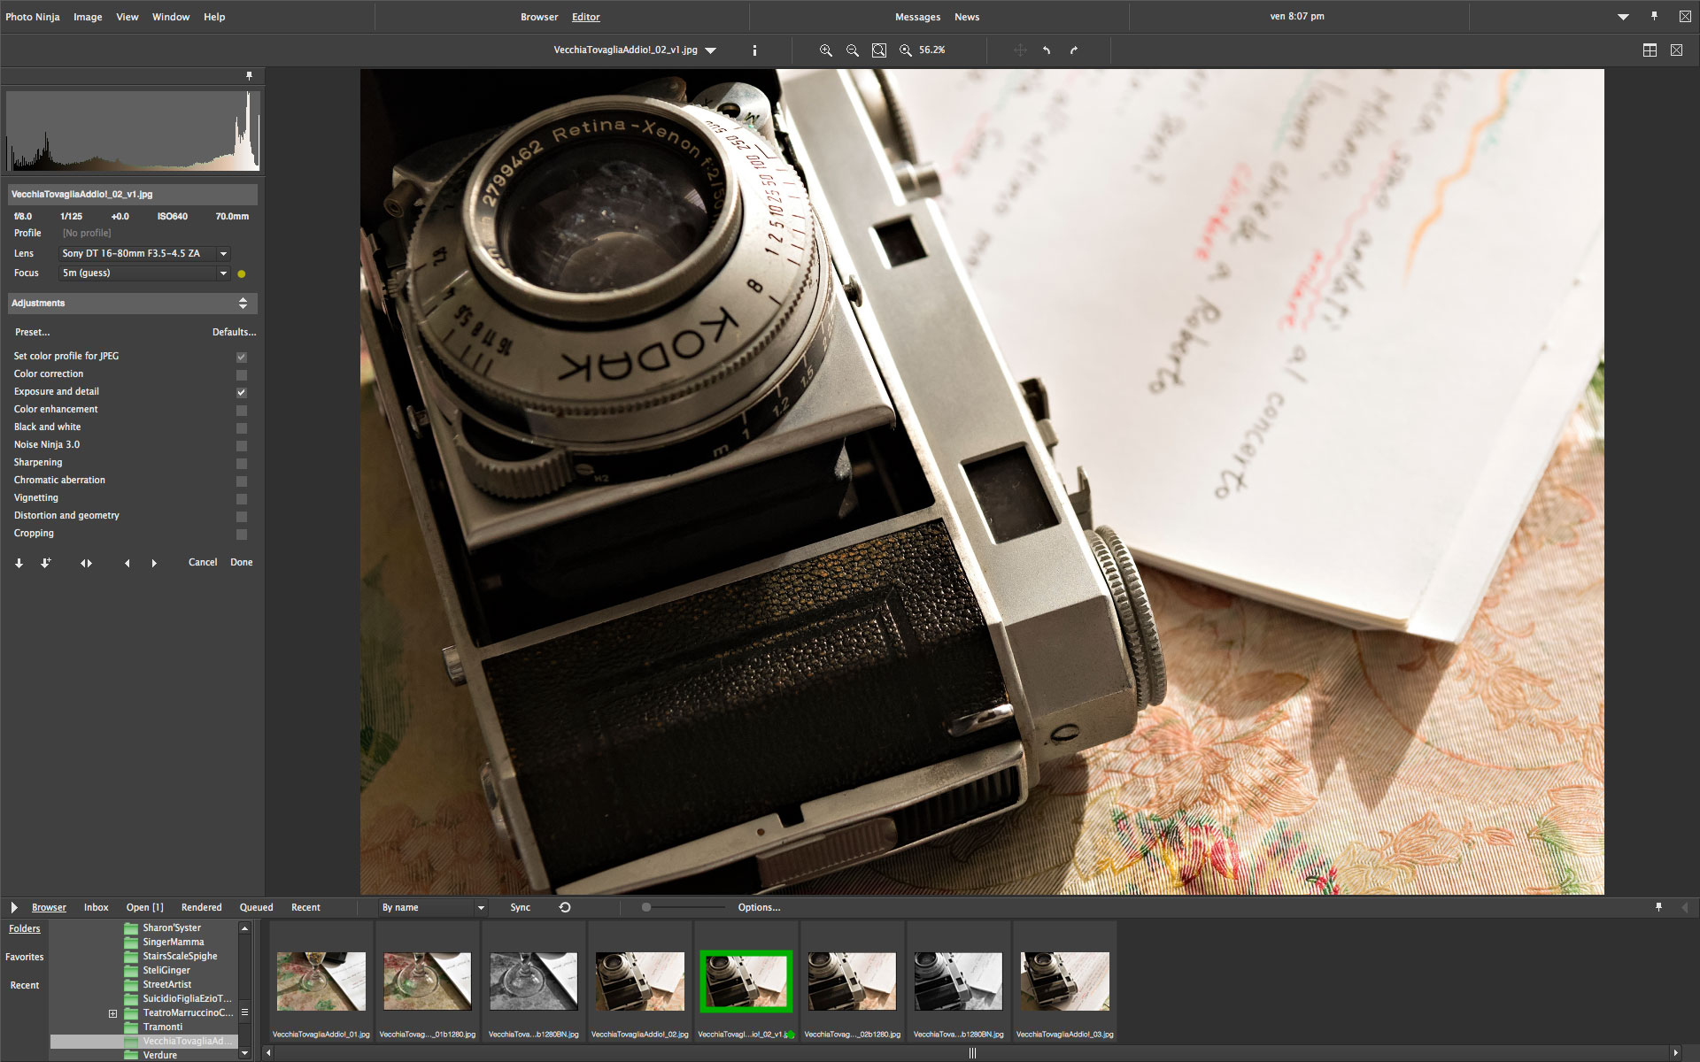Click the zoom out magnifier icon
The image size is (1700, 1062).
852,50
